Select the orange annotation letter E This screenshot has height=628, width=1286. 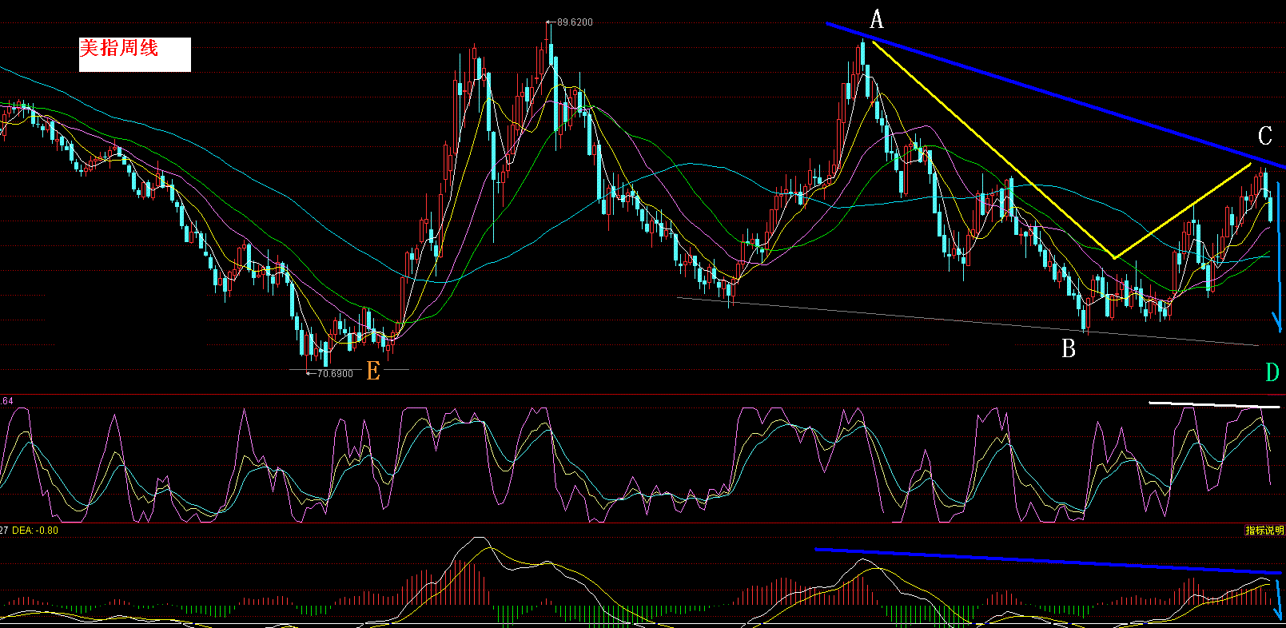(373, 372)
